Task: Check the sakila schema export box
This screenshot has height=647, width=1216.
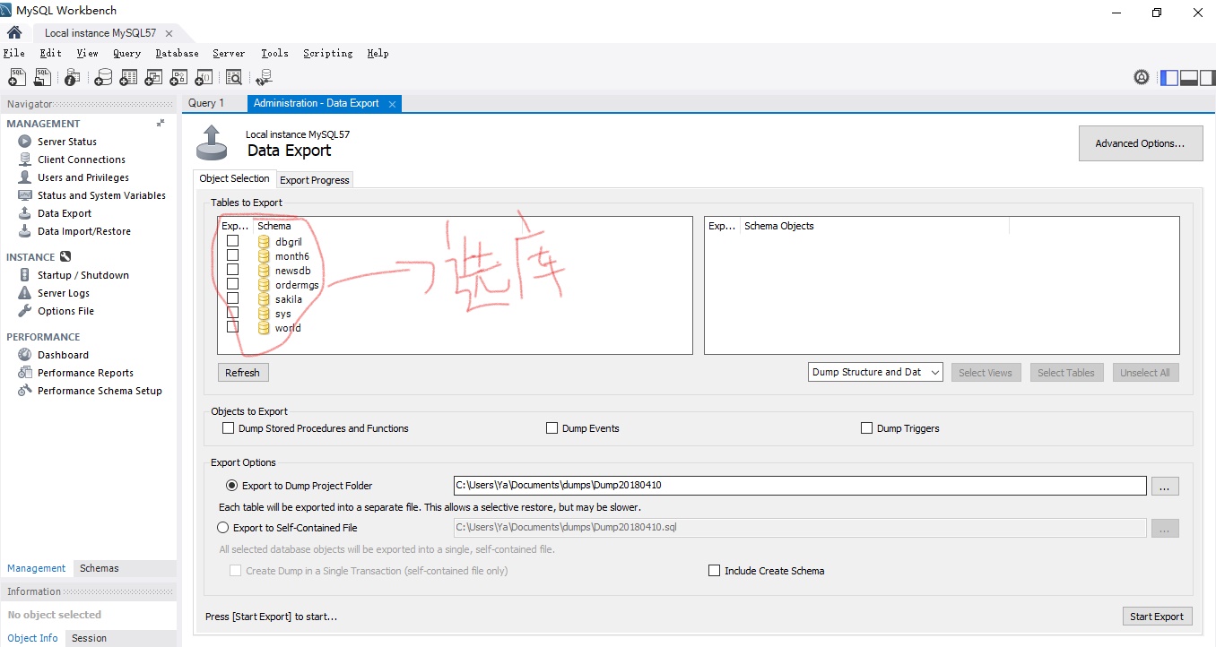Action: click(x=232, y=298)
